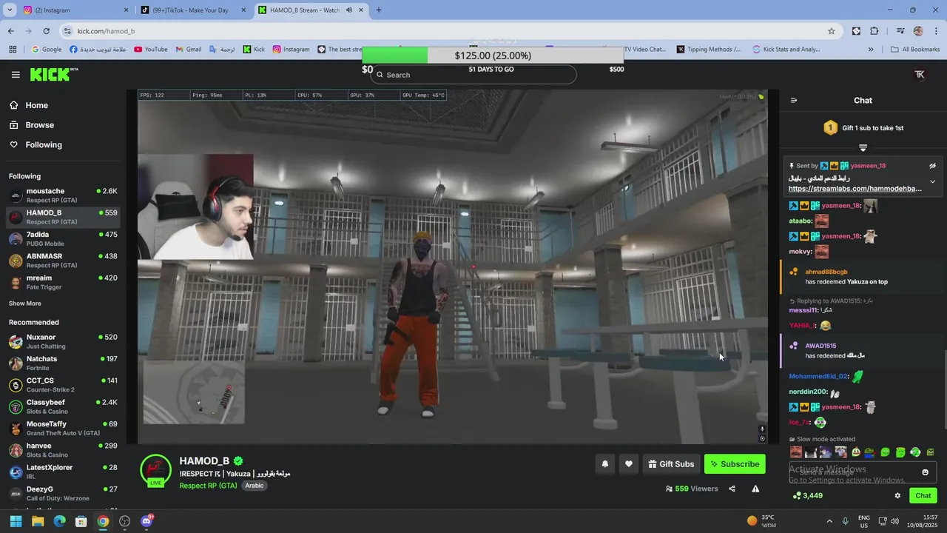Open the mrealm Fate Trigger channel
This screenshot has height=533, width=947.
pyautogui.click(x=63, y=282)
